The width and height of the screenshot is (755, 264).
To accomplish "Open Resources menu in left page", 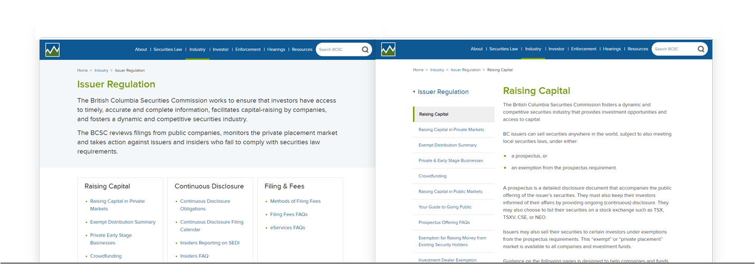I will (x=302, y=50).
